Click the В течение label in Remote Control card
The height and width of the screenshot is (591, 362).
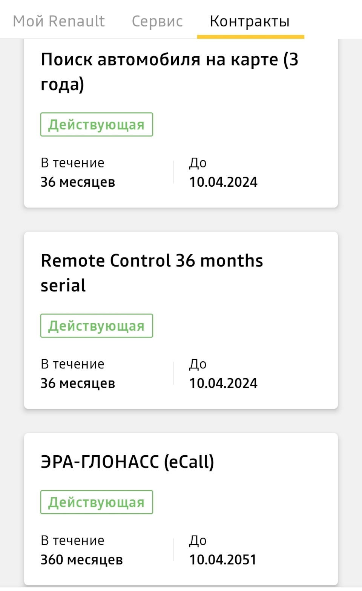point(72,364)
